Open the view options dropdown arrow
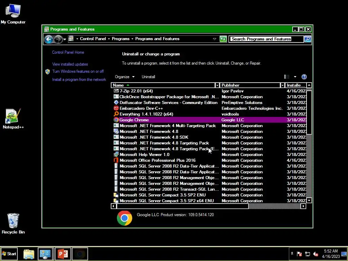Viewport: 348px width, 261px height. [x=295, y=77]
